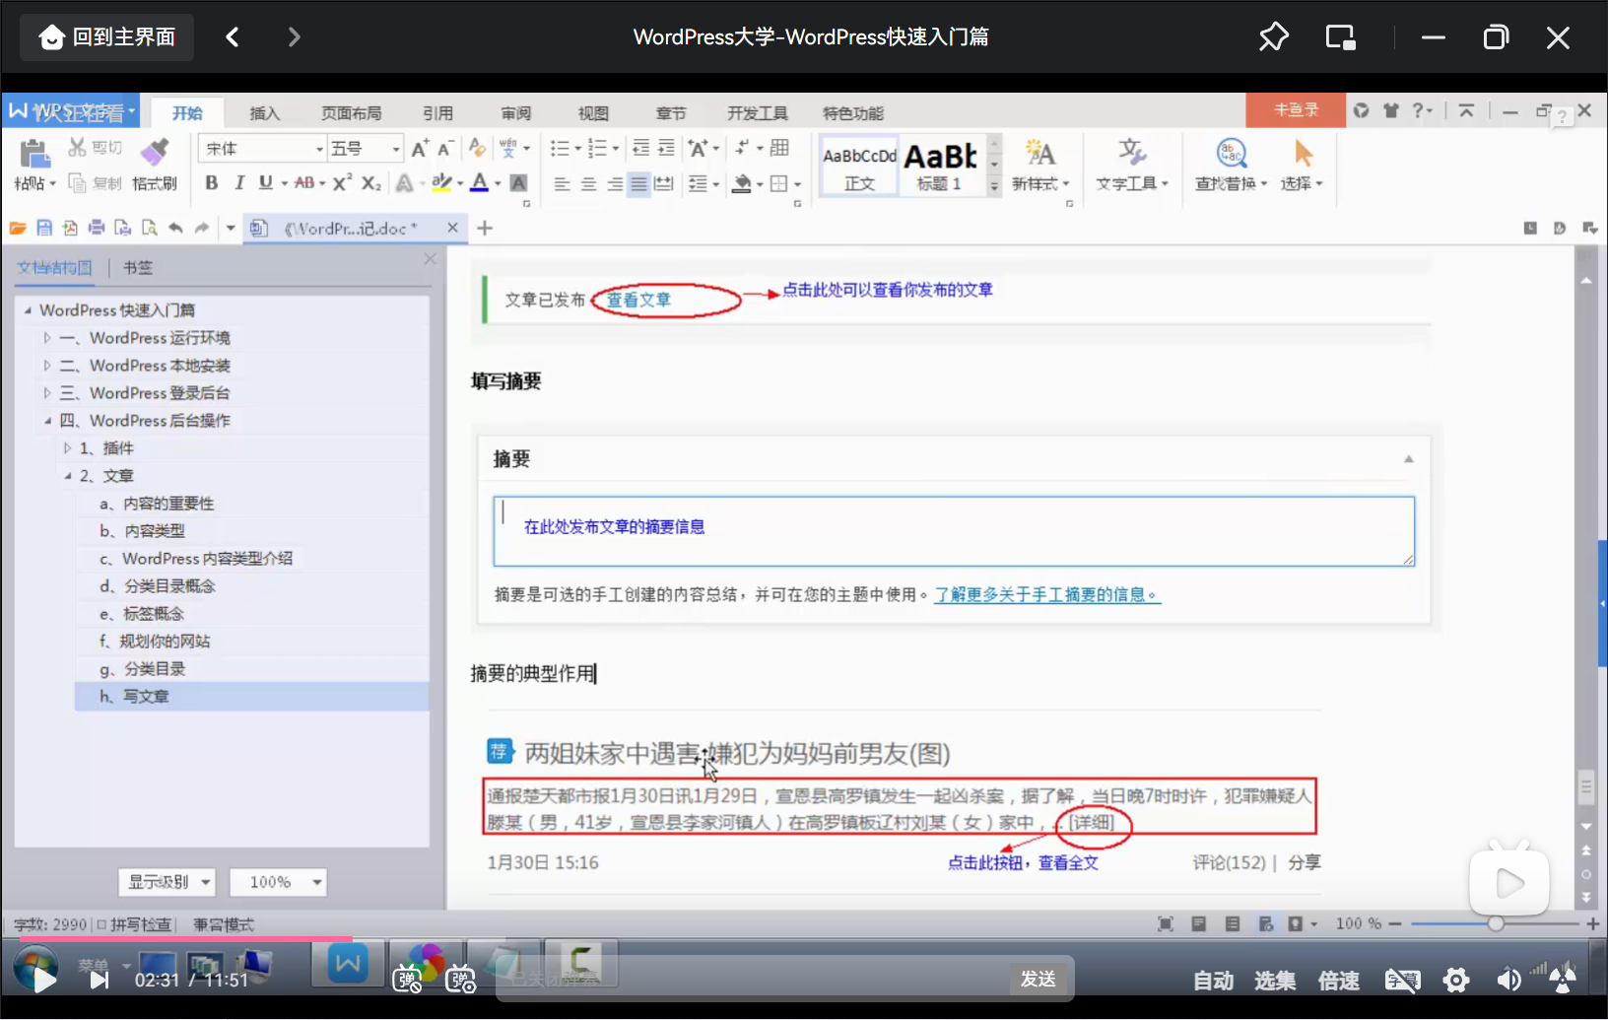Screen dimensions: 1608x1020
Task: Click the Bold formatting icon
Action: click(x=211, y=183)
